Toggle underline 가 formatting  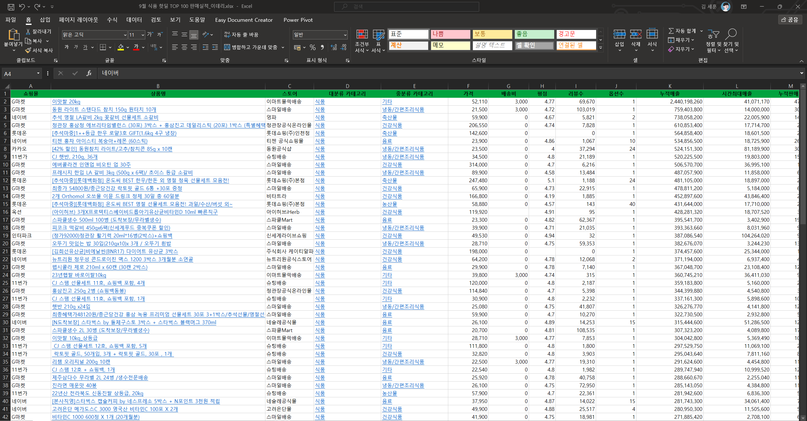[85, 47]
